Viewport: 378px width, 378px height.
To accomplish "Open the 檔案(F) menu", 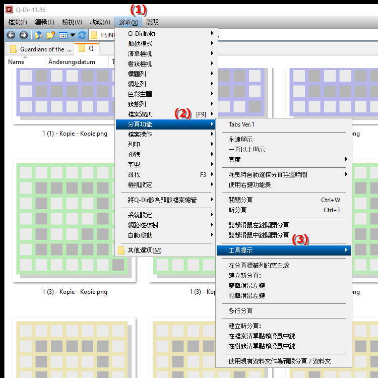I will point(17,22).
